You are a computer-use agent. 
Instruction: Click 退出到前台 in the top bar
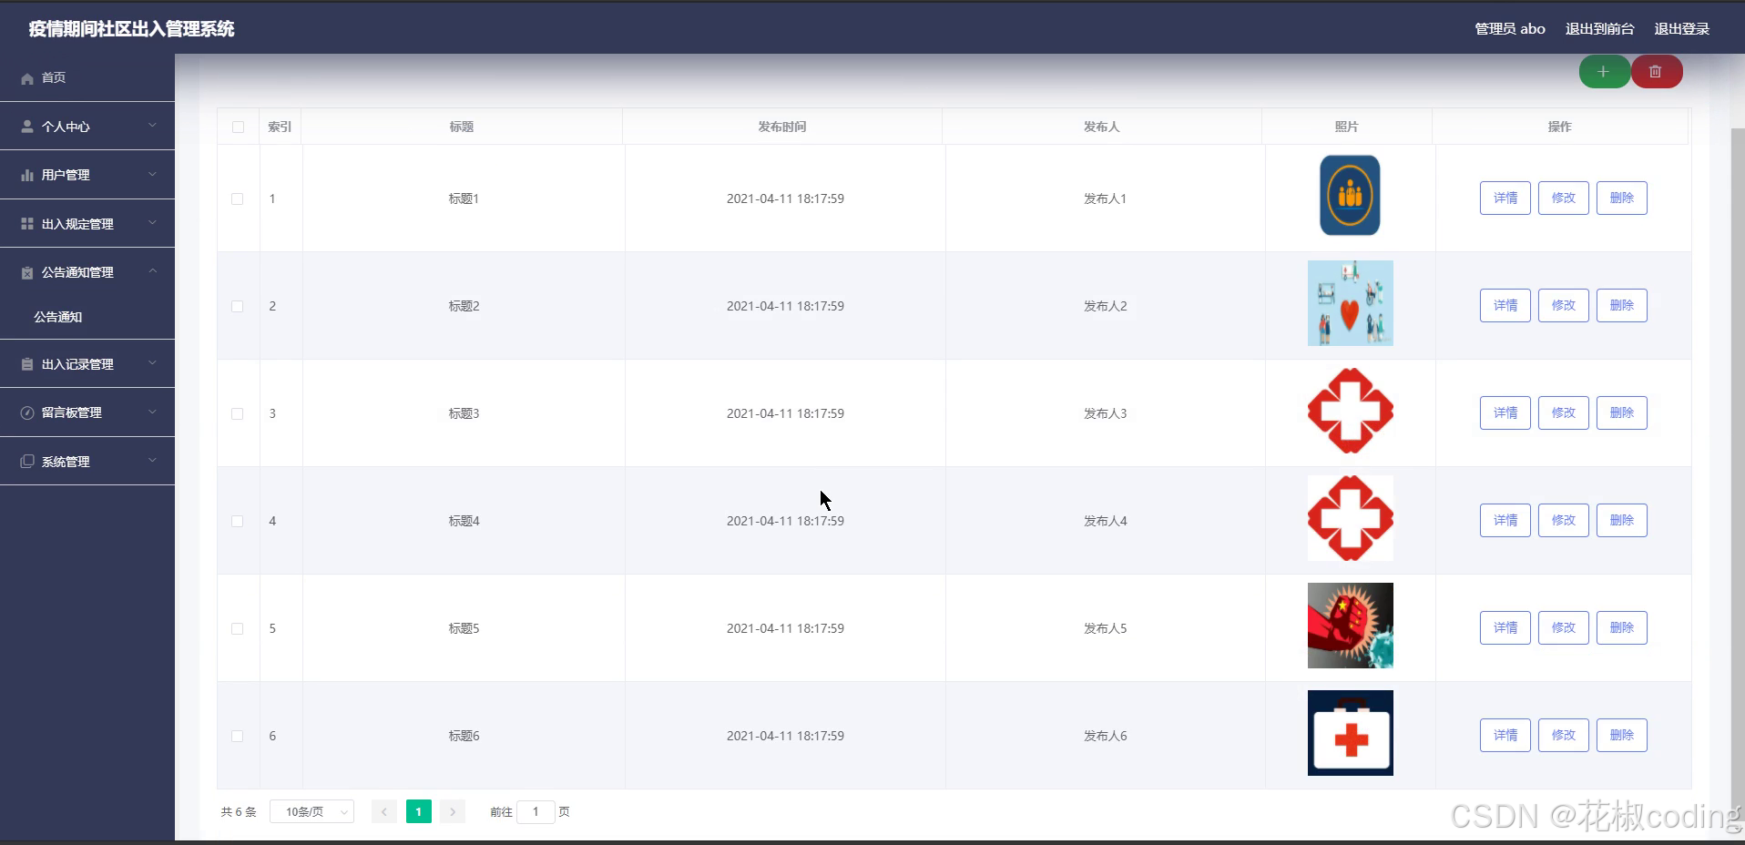[x=1599, y=29]
